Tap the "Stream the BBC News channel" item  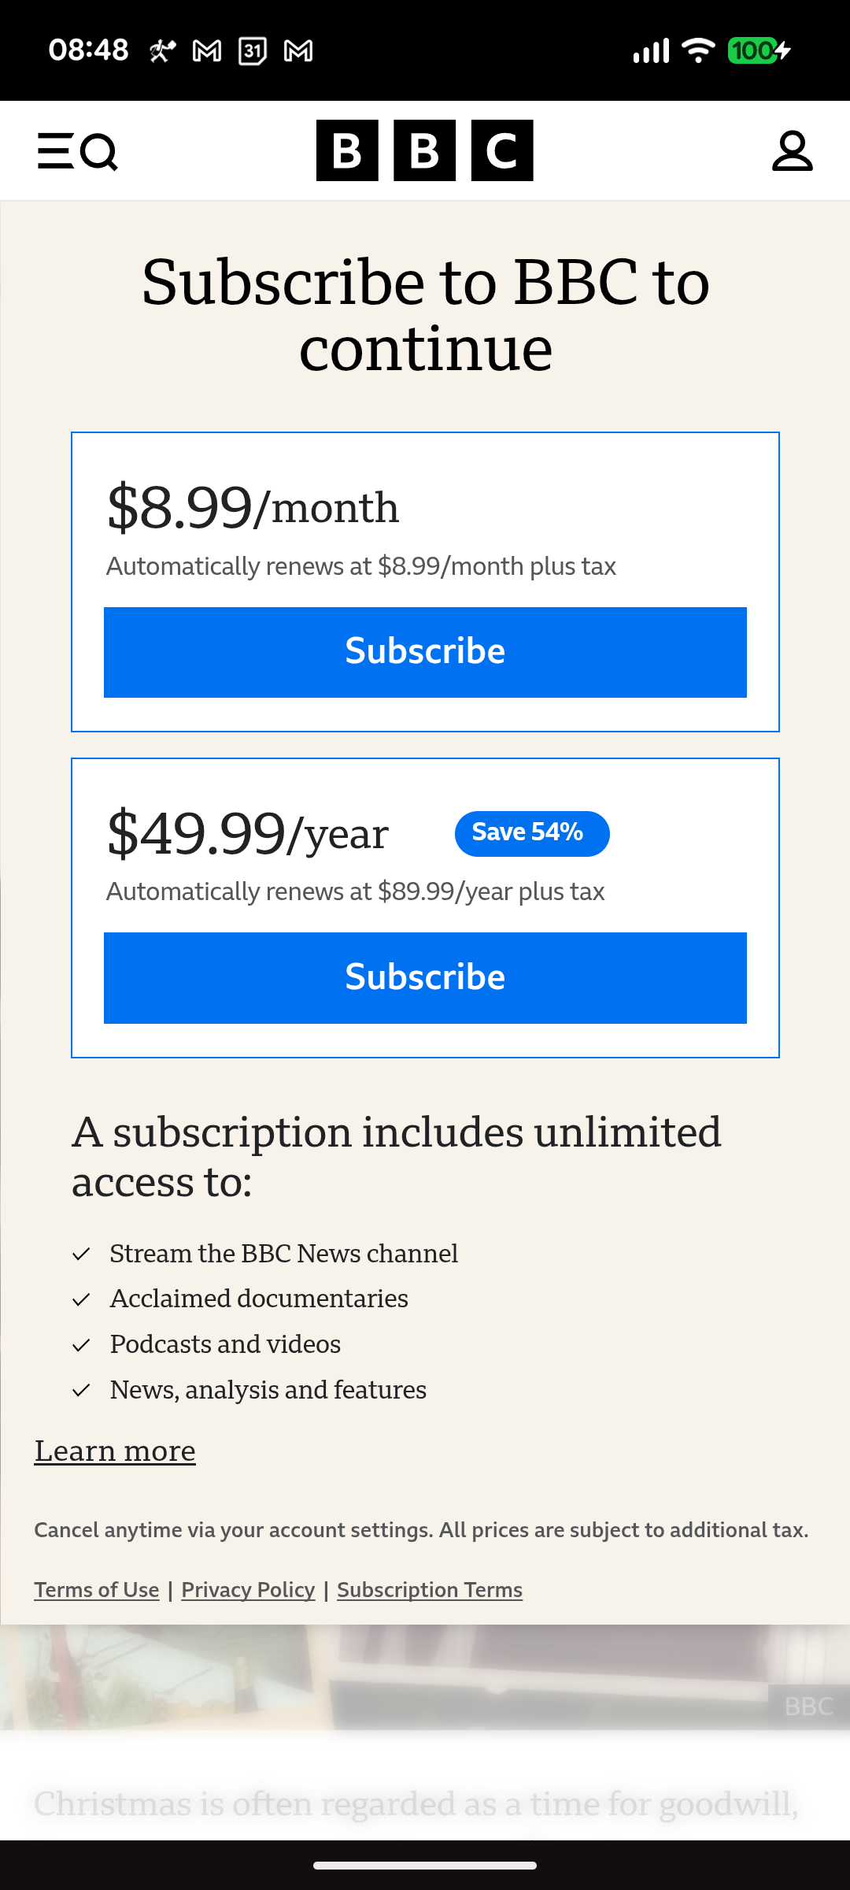pos(283,1254)
